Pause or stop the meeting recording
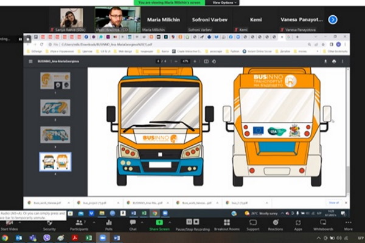Image resolution: width=365 pixels, height=243 pixels. pos(192,225)
